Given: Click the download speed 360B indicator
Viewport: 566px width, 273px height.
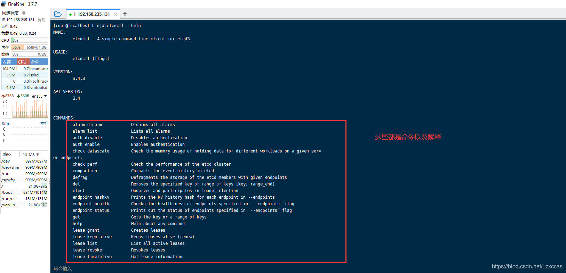Looking at the screenshot, I should [x=23, y=96].
